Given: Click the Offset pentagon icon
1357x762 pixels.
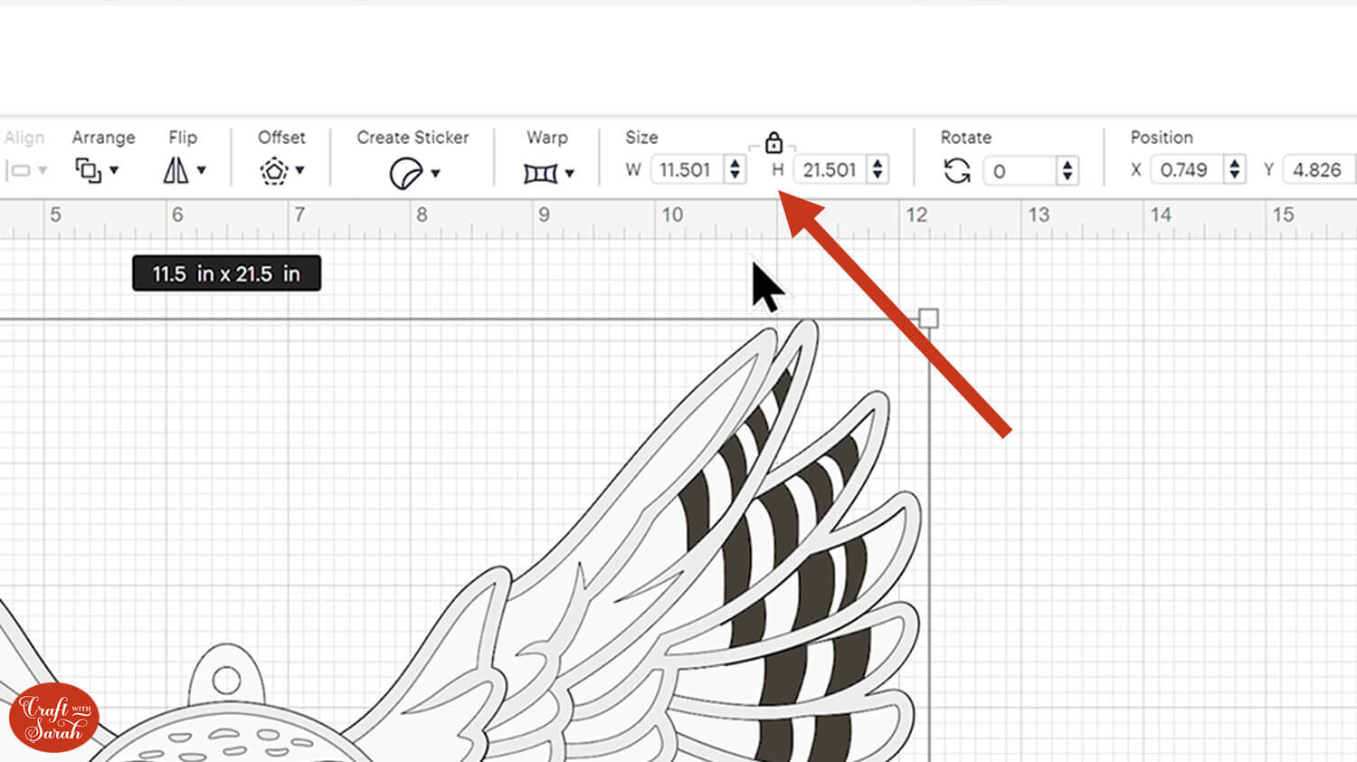Looking at the screenshot, I should click(274, 171).
